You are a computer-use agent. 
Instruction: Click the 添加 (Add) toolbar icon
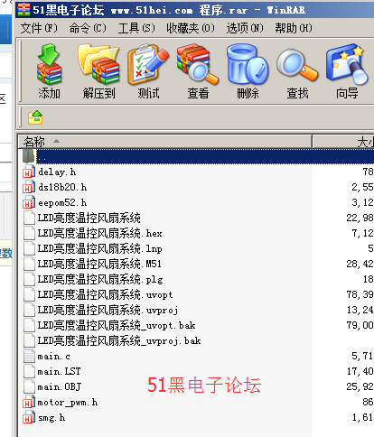coord(49,71)
